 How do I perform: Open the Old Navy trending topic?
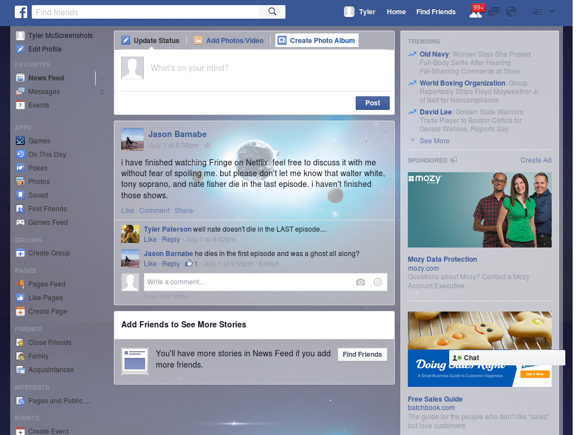click(x=434, y=54)
